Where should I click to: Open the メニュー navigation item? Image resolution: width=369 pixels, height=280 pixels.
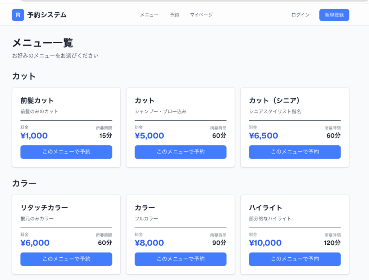149,15
